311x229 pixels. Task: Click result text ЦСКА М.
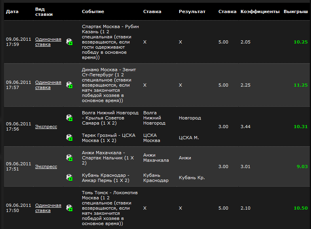(x=189, y=138)
